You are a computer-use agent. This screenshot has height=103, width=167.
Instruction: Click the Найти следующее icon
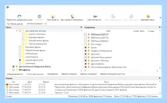pyautogui.click(x=131, y=16)
